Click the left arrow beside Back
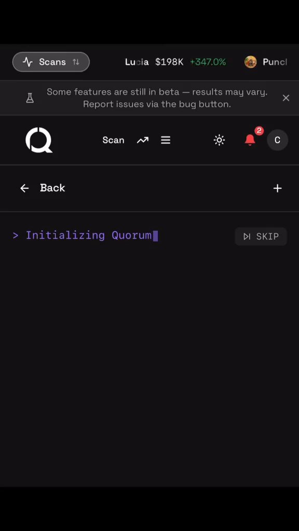The image size is (299, 531). pyautogui.click(x=24, y=188)
